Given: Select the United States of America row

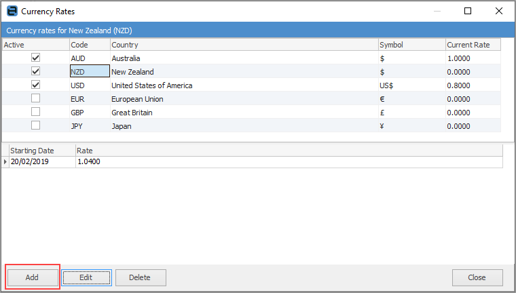Looking at the screenshot, I should point(244,85).
